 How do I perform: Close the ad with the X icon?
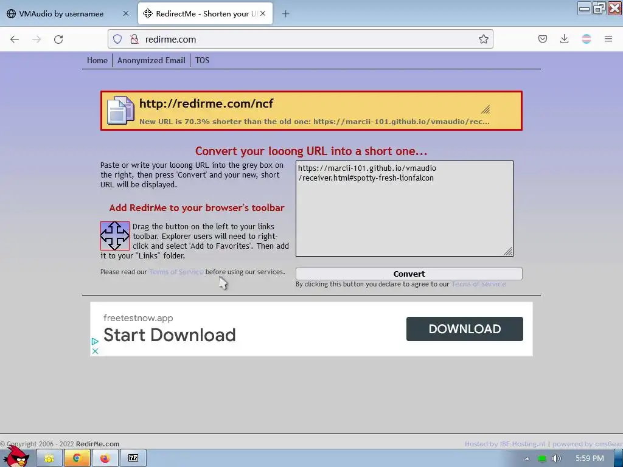[95, 351]
